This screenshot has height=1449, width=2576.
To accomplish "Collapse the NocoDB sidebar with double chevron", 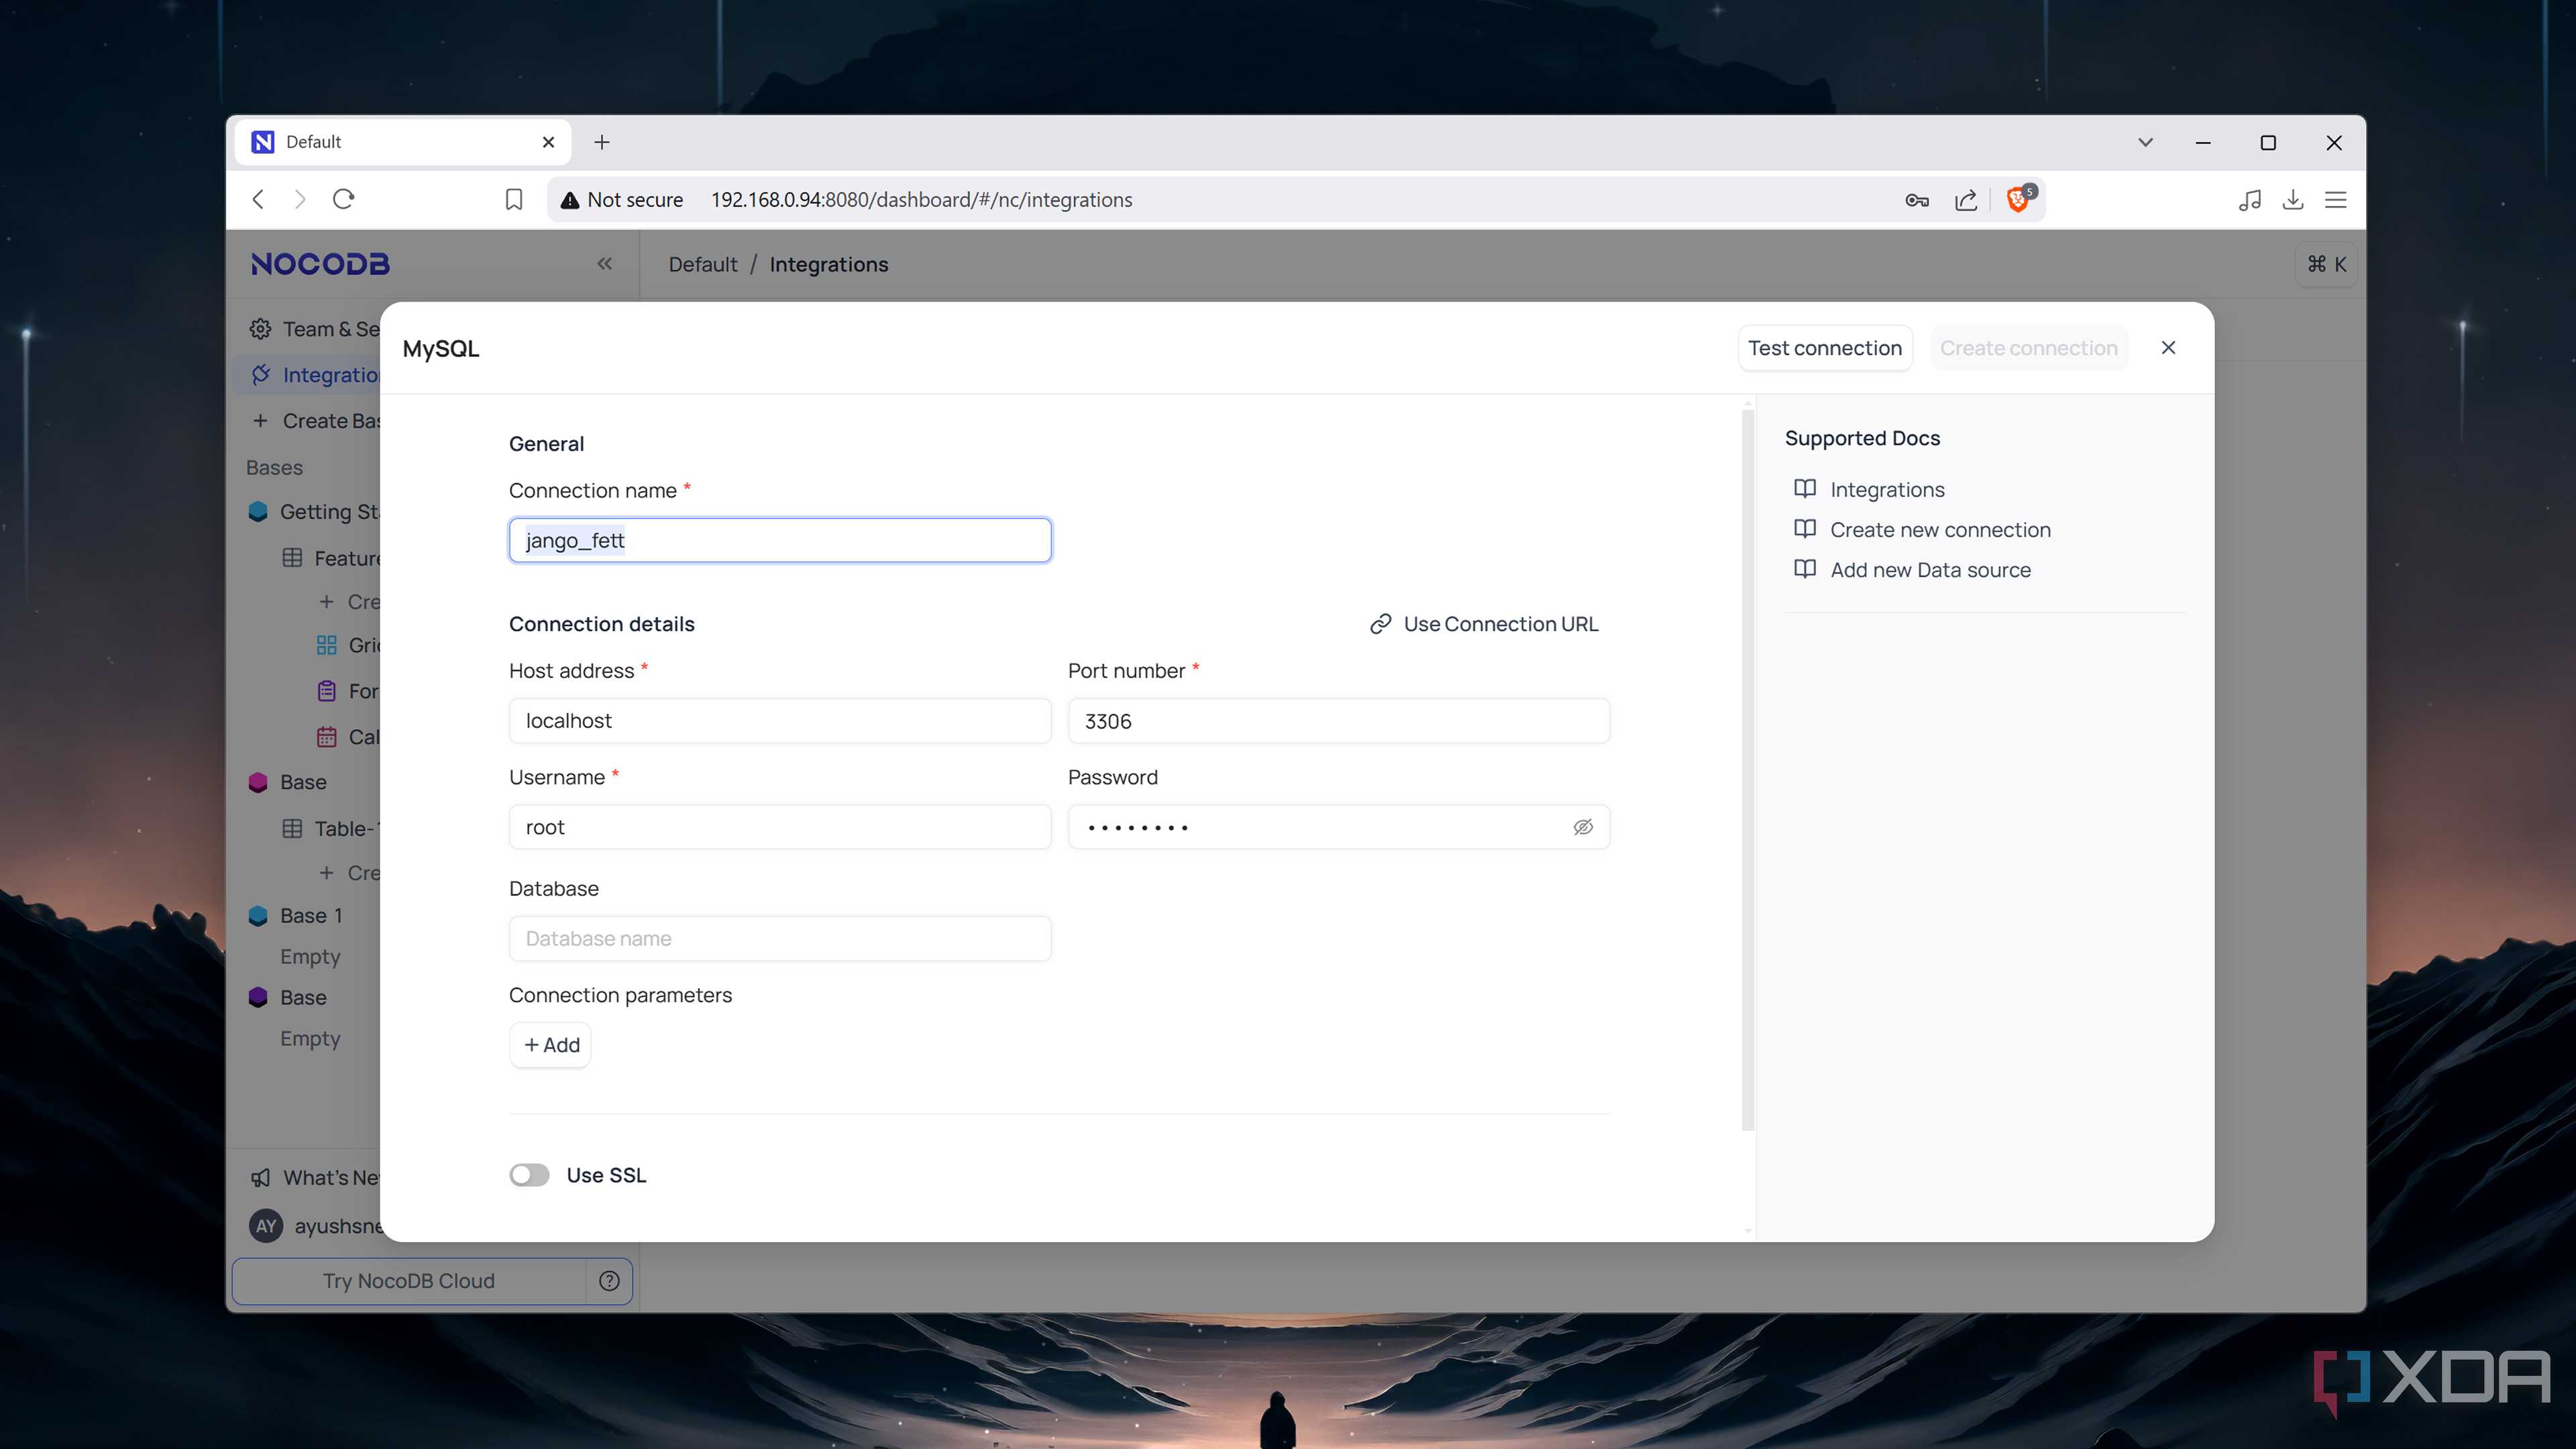I will pos(604,264).
